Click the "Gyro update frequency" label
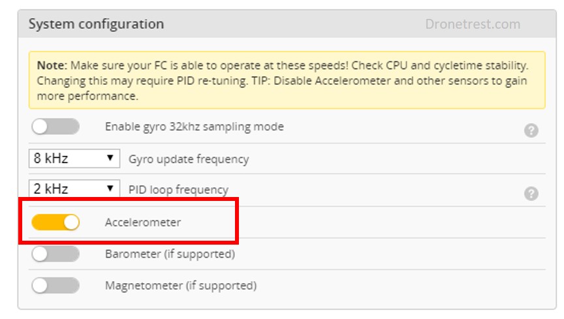Viewport: 564px width, 319px height. (189, 159)
